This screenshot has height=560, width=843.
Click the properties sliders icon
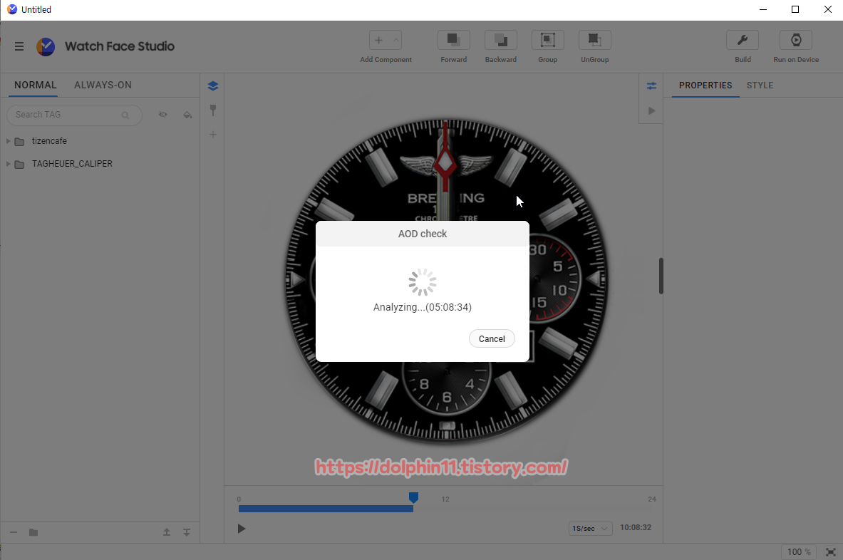[x=651, y=86]
